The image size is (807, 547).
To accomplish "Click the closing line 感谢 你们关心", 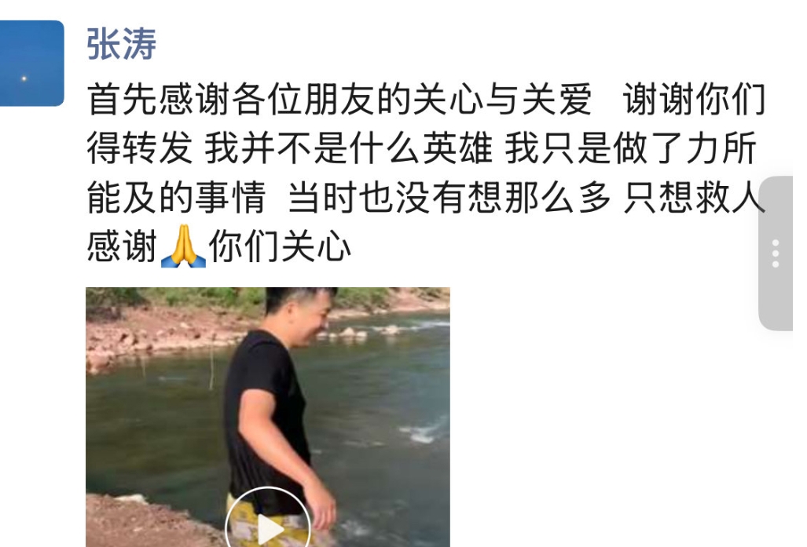I will 218,246.
